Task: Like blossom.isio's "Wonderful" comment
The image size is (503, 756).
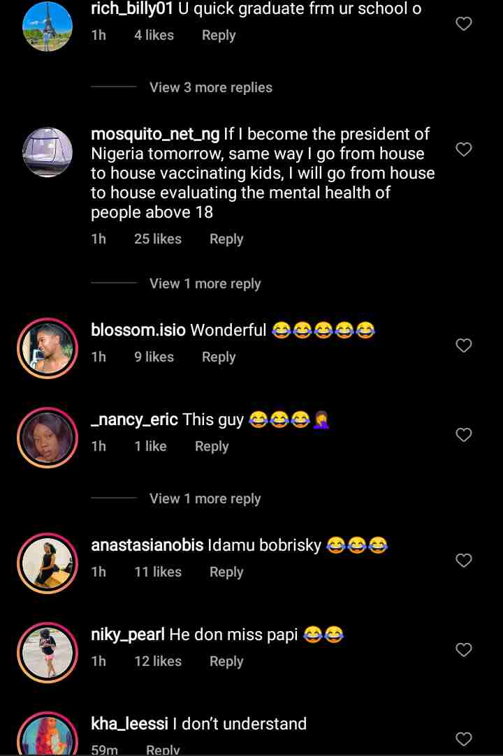Action: pos(464,346)
